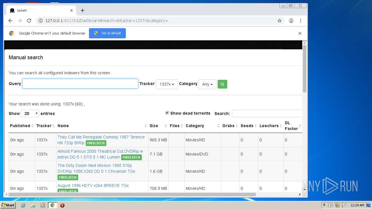Click the results filter Search box

coord(267,113)
